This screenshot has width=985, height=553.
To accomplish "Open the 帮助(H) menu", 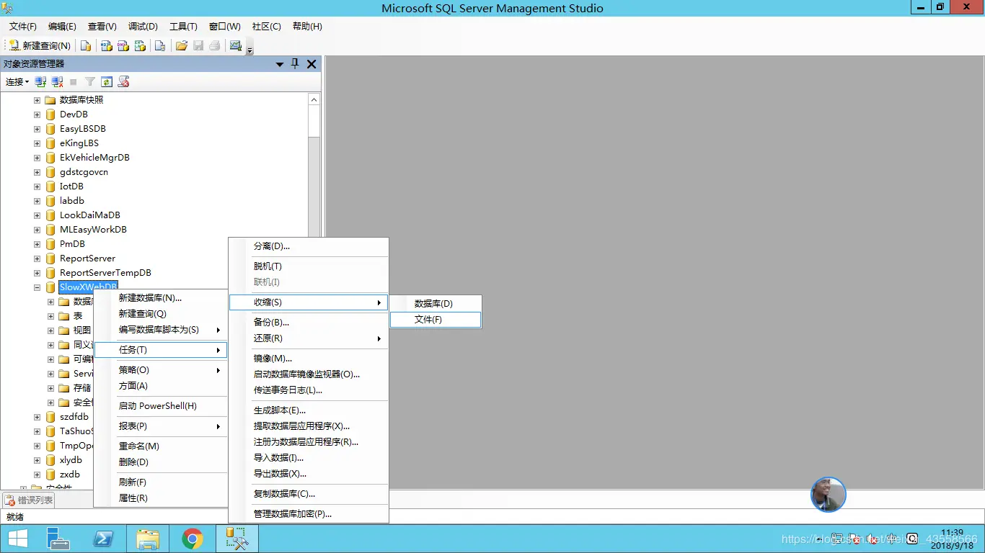I will click(x=307, y=26).
